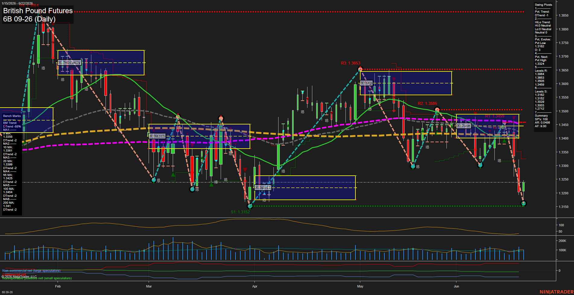Click the Pvt. Next: line
The width and height of the screenshot is (574, 295).
541,57
